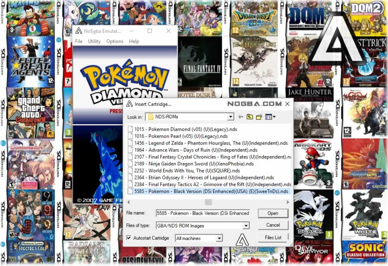Screen dimensions: 388x266
Task: Open the Options menu in No$gba
Action: point(115,41)
